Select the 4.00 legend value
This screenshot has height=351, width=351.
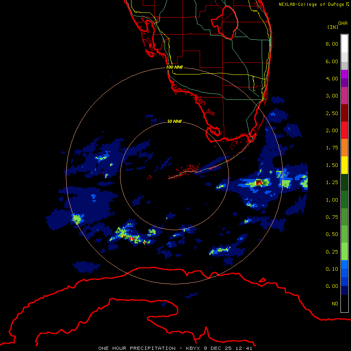[332, 78]
